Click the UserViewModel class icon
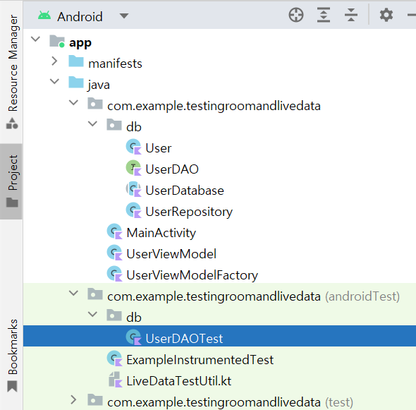 [114, 253]
